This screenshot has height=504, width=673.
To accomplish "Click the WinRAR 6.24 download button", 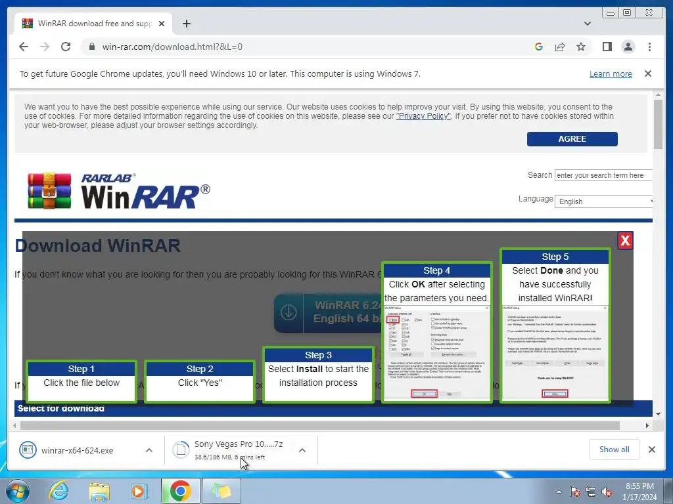I will tap(328, 312).
